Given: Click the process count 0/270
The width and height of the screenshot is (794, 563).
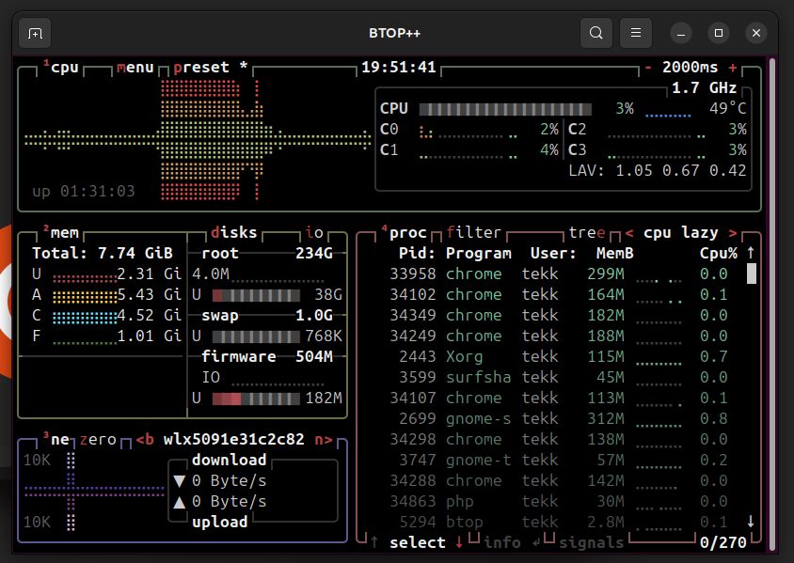Looking at the screenshot, I should pyautogui.click(x=723, y=542).
